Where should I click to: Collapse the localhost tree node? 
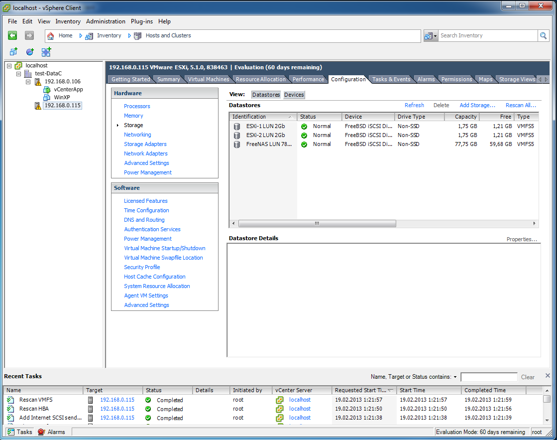pyautogui.click(x=9, y=66)
